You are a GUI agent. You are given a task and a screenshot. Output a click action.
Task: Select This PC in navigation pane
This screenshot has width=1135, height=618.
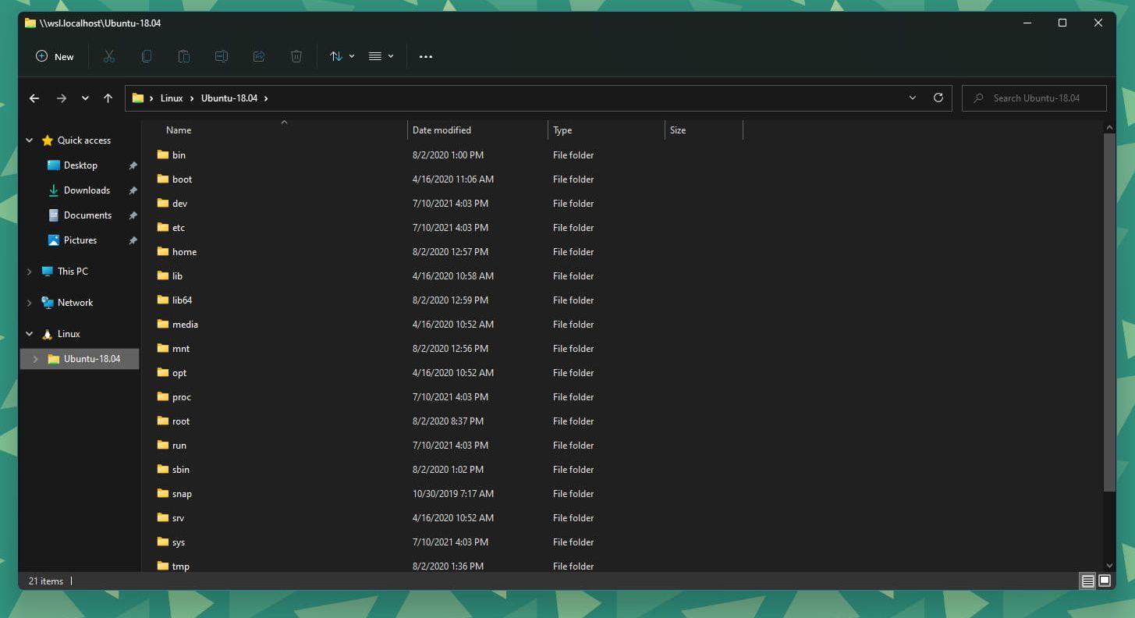click(x=73, y=272)
